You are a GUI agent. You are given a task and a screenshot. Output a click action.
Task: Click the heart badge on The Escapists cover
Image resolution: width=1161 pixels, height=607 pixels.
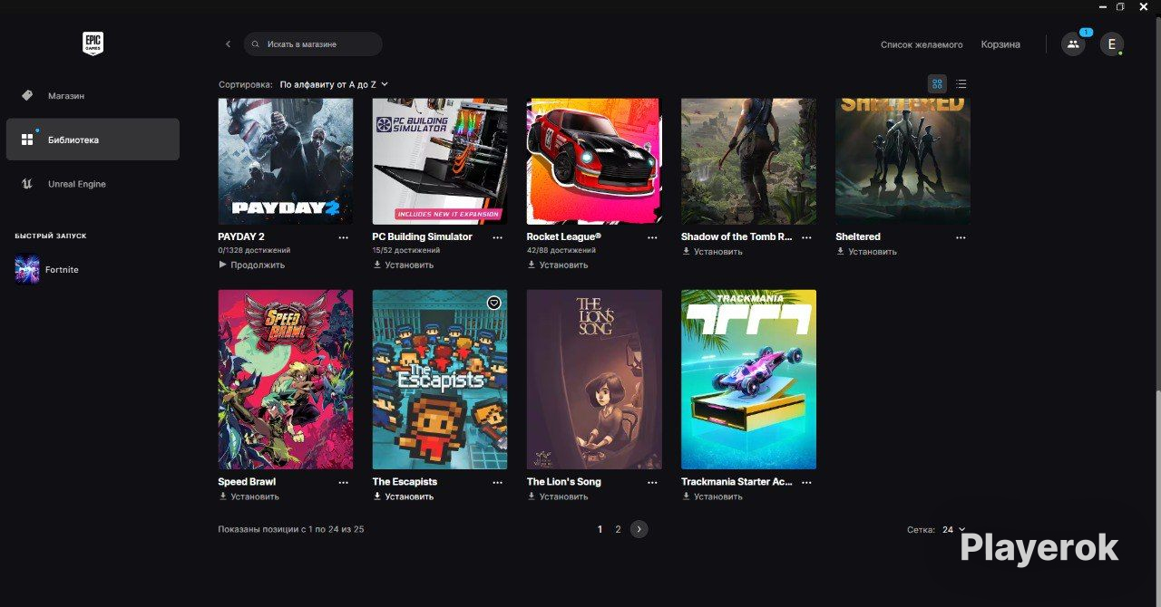(x=494, y=303)
